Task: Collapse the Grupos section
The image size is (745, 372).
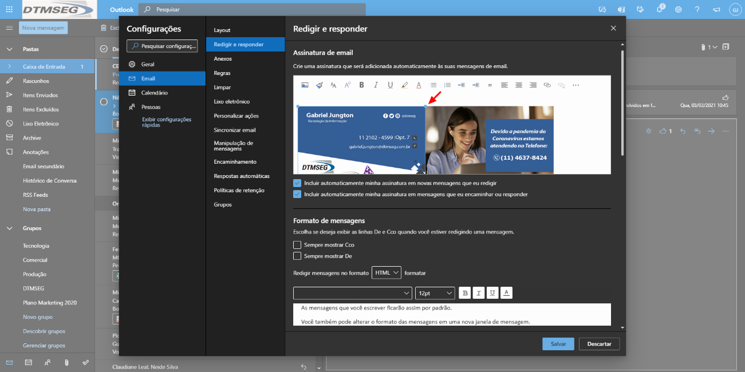Action: [9, 228]
